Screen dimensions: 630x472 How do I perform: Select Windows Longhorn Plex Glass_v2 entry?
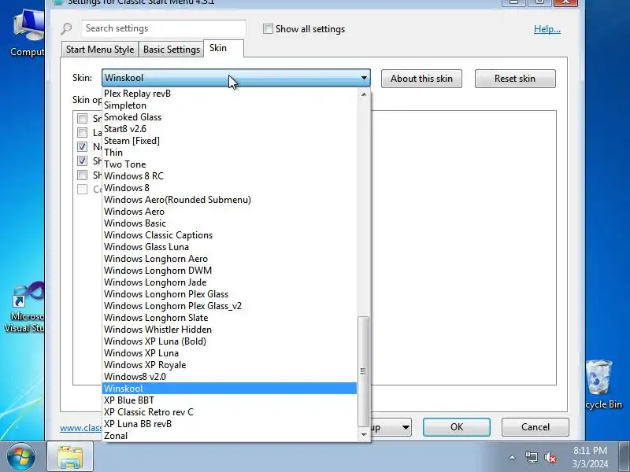pos(230,306)
